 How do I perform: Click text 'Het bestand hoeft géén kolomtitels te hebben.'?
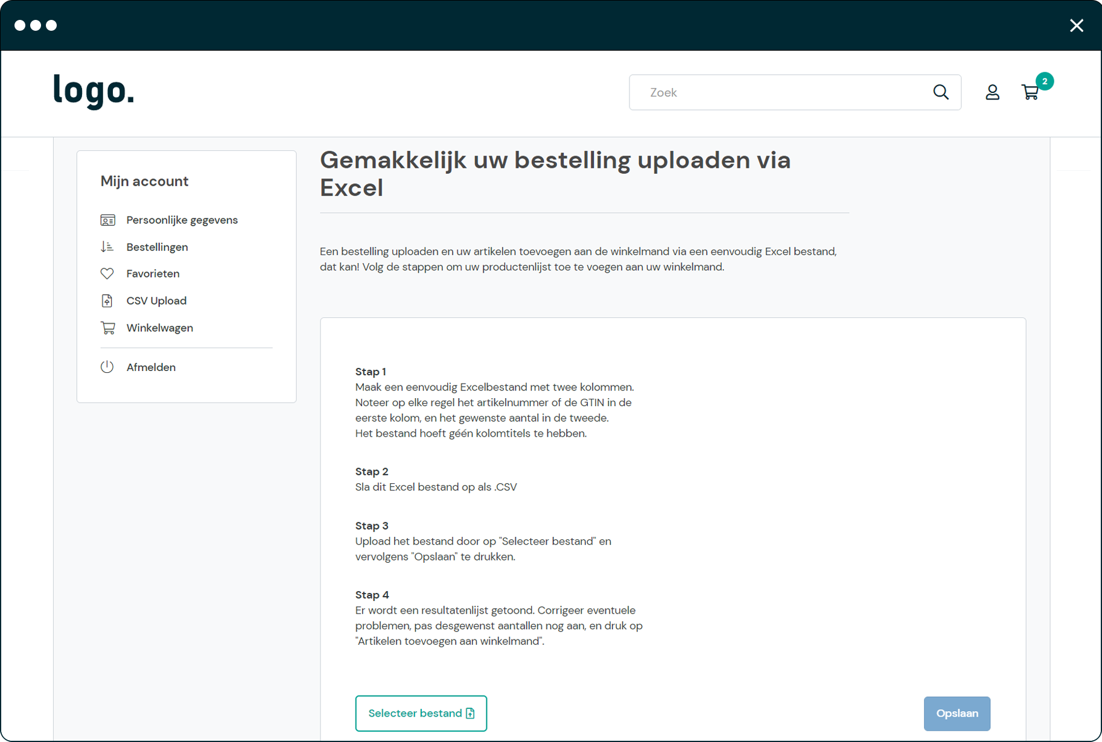tap(471, 433)
